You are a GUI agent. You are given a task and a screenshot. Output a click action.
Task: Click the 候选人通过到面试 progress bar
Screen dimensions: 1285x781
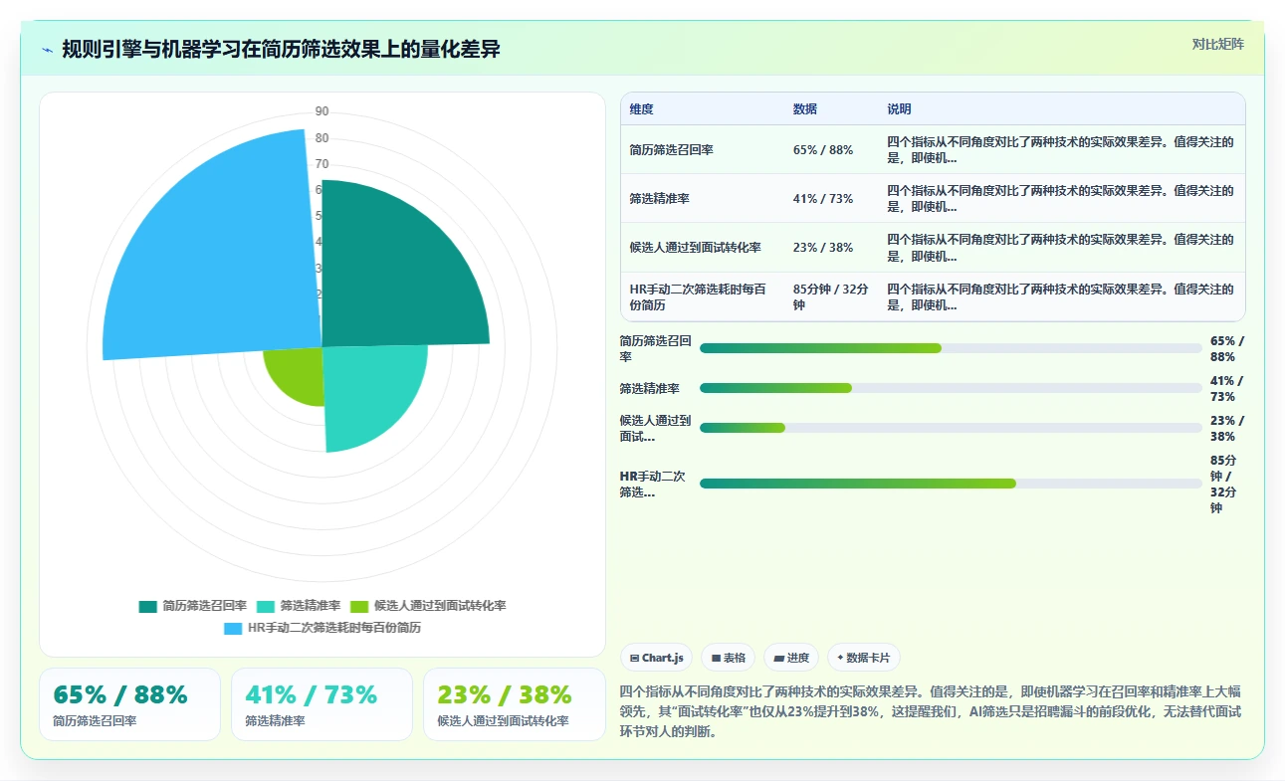pos(951,428)
